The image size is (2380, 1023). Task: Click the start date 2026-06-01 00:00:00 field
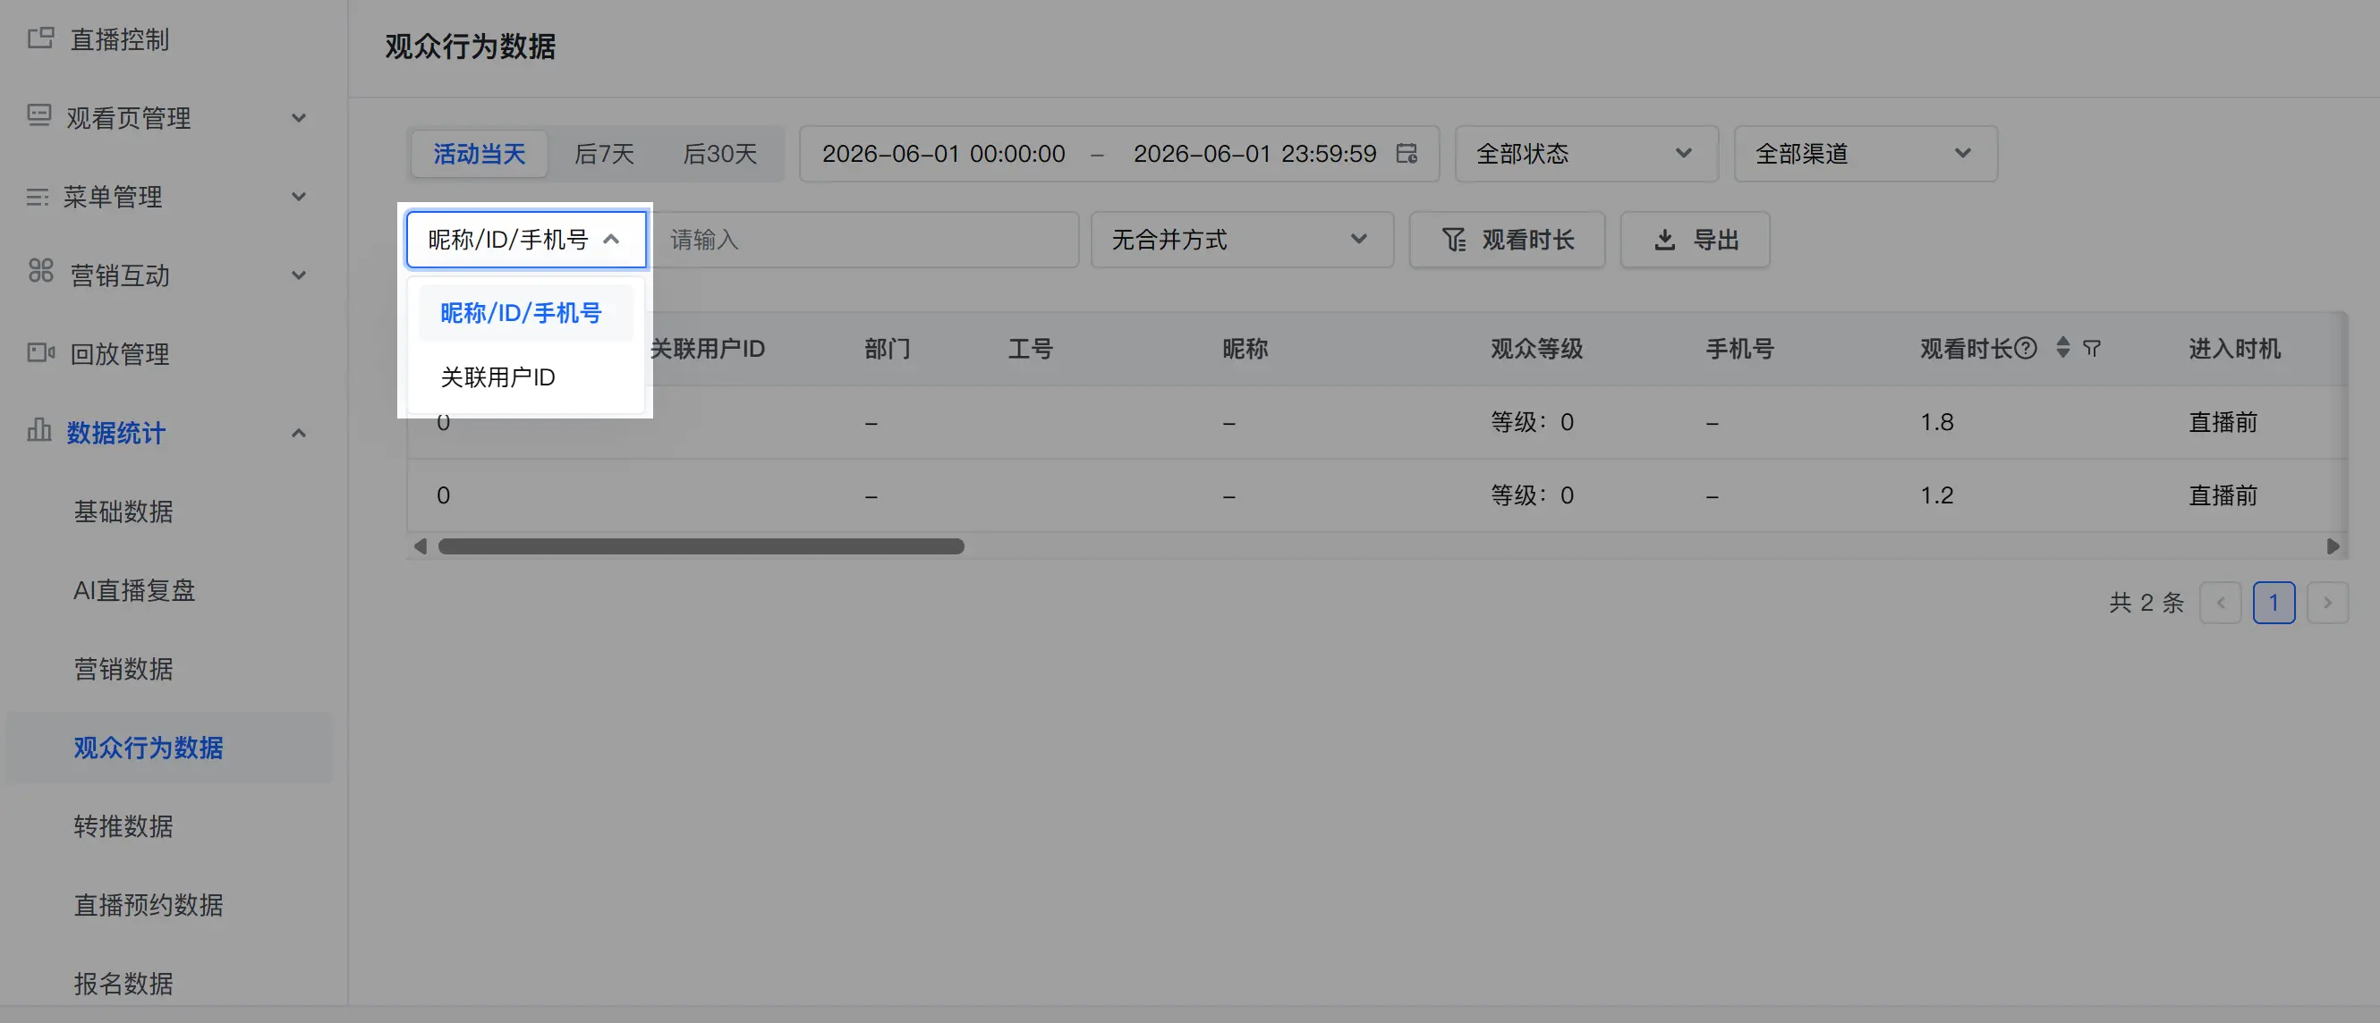click(x=943, y=153)
